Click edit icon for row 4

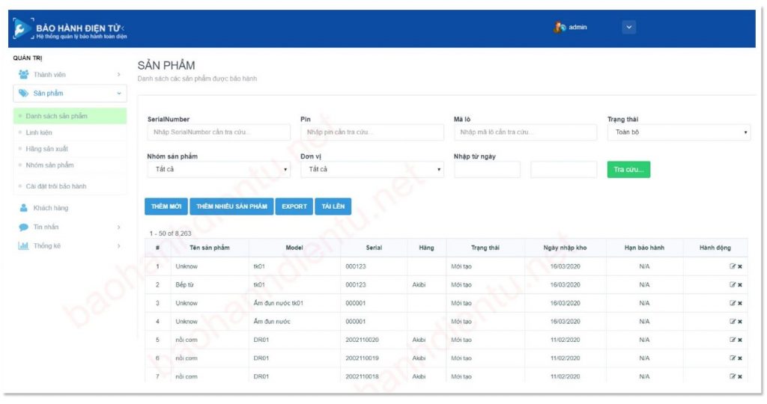click(733, 321)
